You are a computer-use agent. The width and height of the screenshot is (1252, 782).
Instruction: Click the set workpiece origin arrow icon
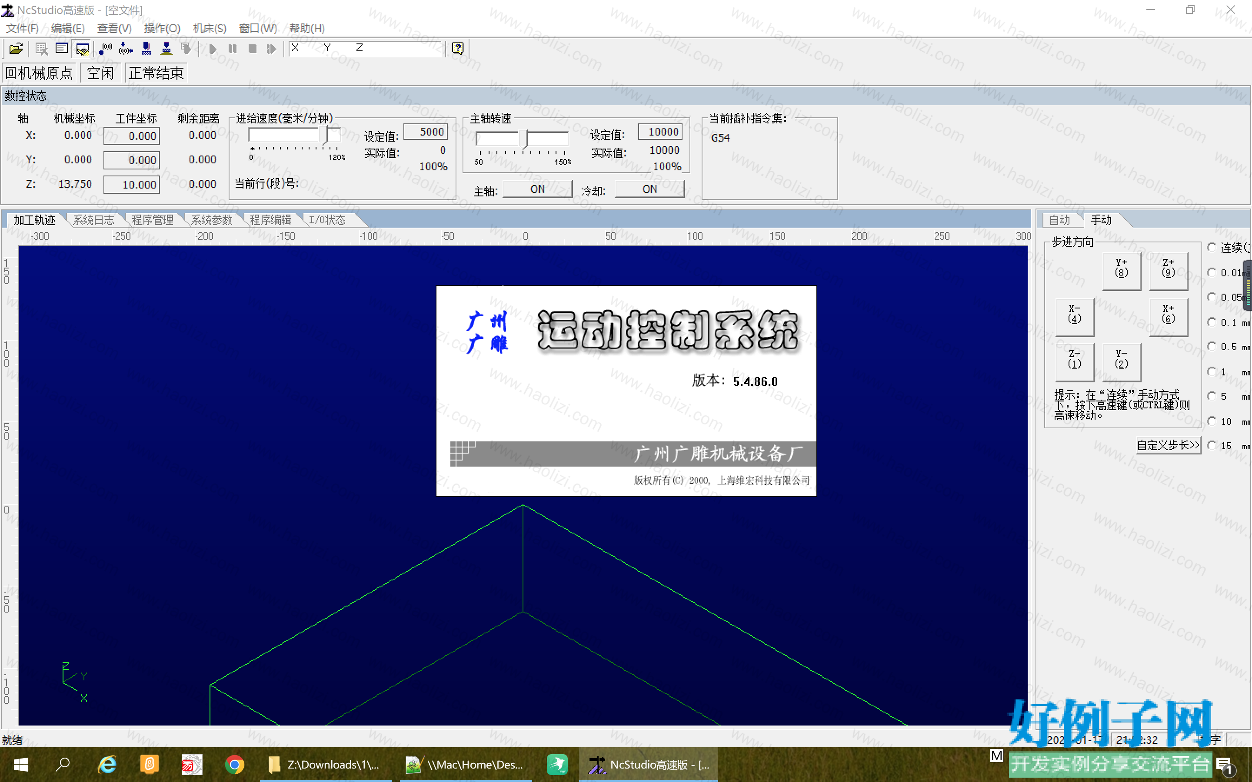coord(126,49)
